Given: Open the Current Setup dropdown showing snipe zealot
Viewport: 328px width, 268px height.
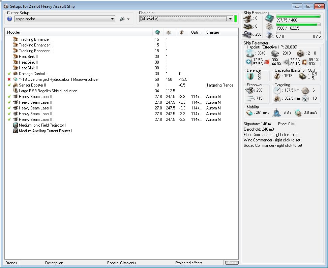Looking at the screenshot, I should pyautogui.click(x=65, y=19).
